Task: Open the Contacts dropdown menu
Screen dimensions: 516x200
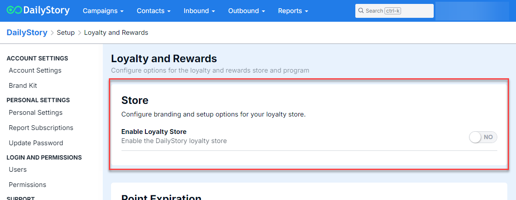Action: click(x=153, y=11)
